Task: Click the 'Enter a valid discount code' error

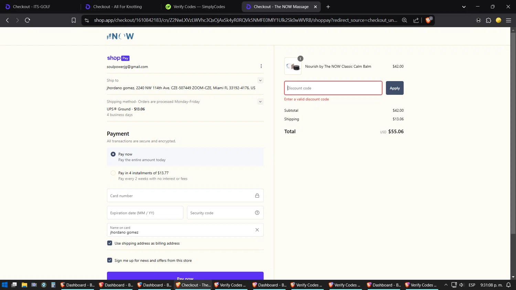Action: pyautogui.click(x=307, y=99)
